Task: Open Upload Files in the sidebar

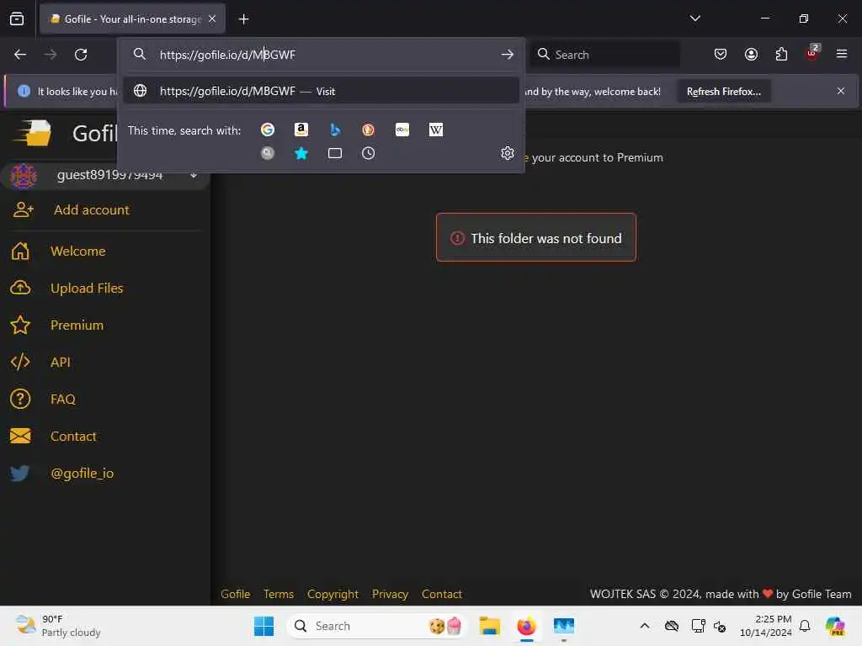Action: 87,288
